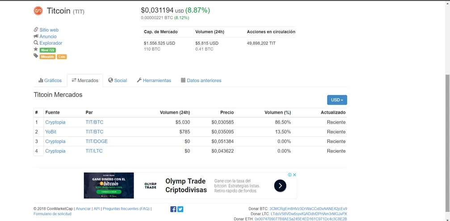Click the ad's round arrow button
Screen dimensions: 450x221
click(280, 186)
